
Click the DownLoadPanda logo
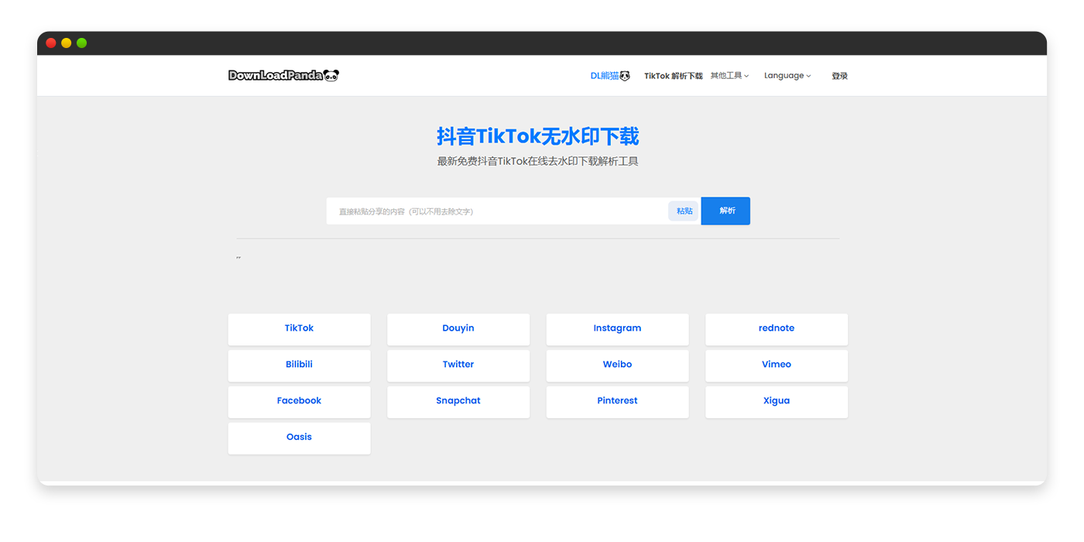[283, 75]
